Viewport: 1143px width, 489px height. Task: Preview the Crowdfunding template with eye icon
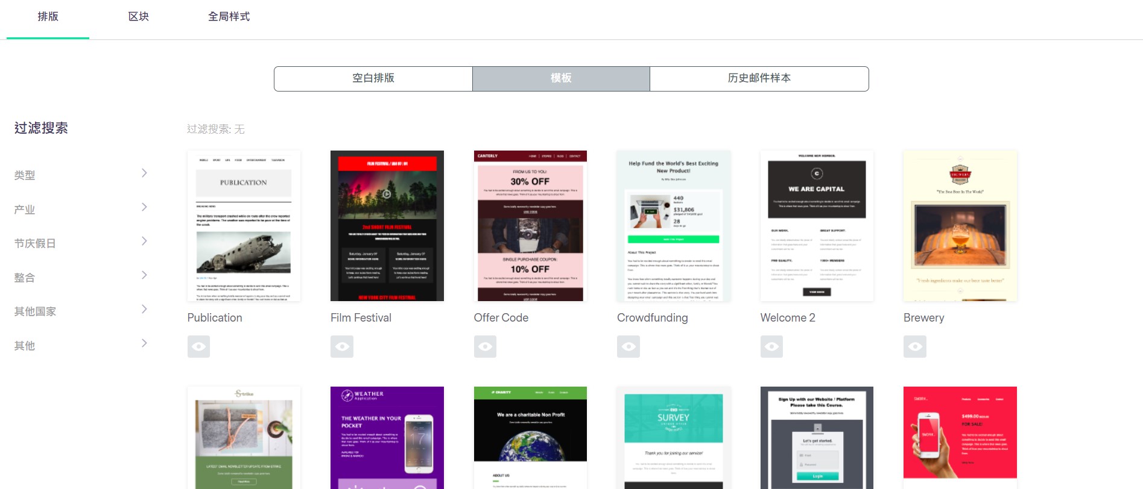[628, 346]
